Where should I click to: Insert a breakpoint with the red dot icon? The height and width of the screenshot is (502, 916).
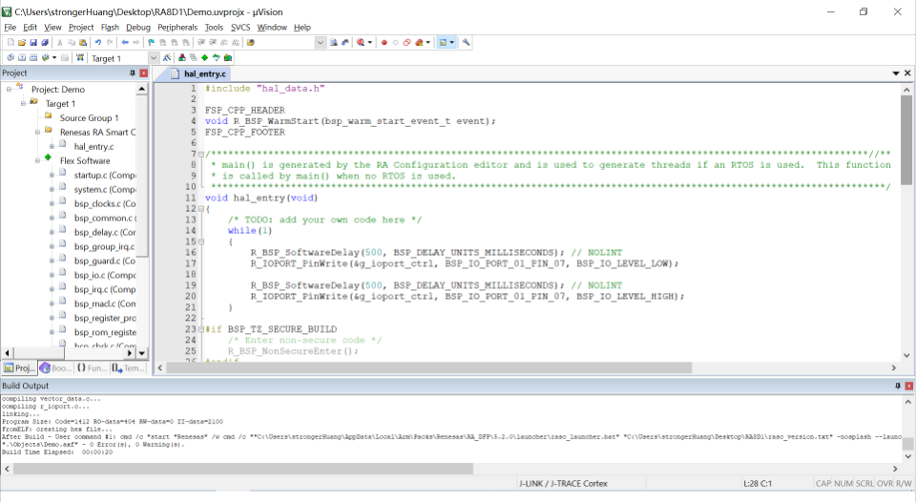click(x=385, y=42)
